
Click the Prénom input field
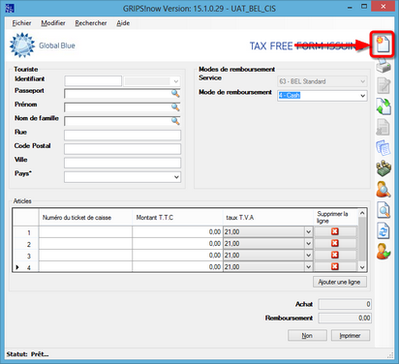click(122, 107)
